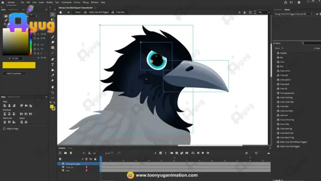Open the Modify menu
The width and height of the screenshot is (321, 181).
coord(50,2)
